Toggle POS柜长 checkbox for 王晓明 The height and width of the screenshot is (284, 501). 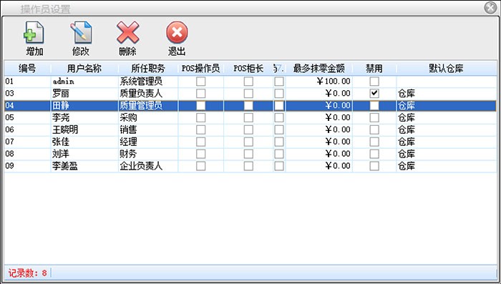[x=248, y=130]
